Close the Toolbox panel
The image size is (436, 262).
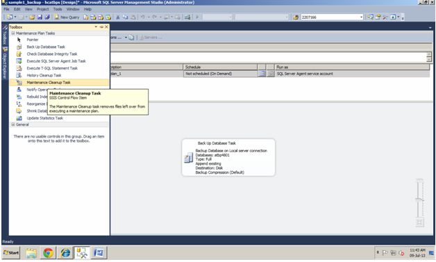pyautogui.click(x=106, y=27)
